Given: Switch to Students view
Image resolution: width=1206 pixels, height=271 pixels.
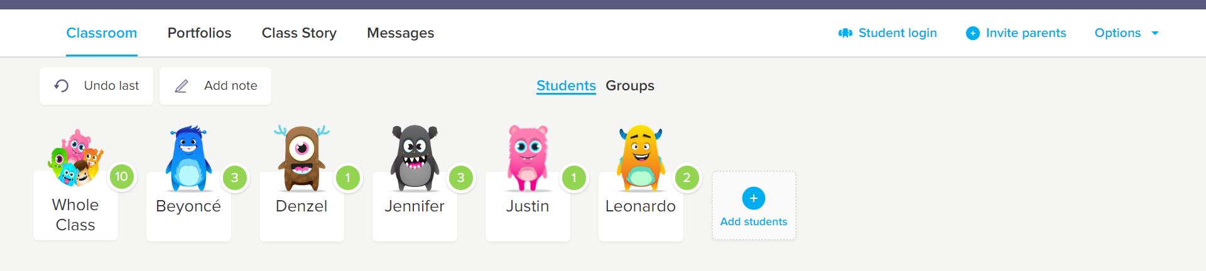Looking at the screenshot, I should click(566, 85).
